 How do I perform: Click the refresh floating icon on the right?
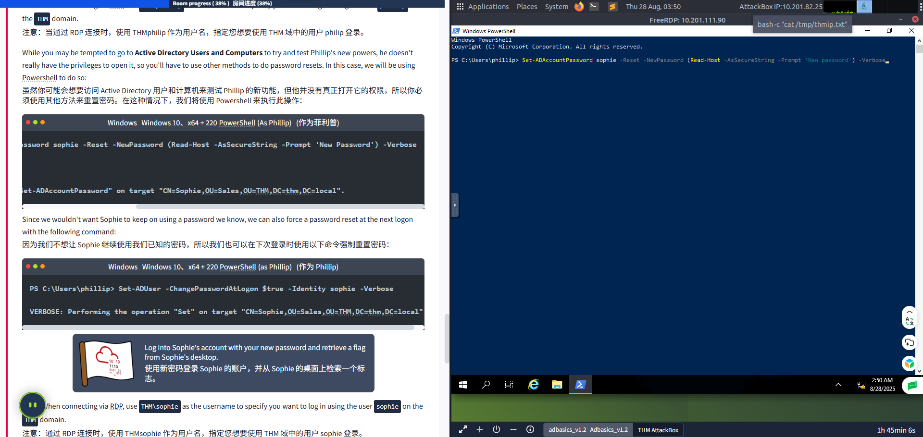[909, 342]
